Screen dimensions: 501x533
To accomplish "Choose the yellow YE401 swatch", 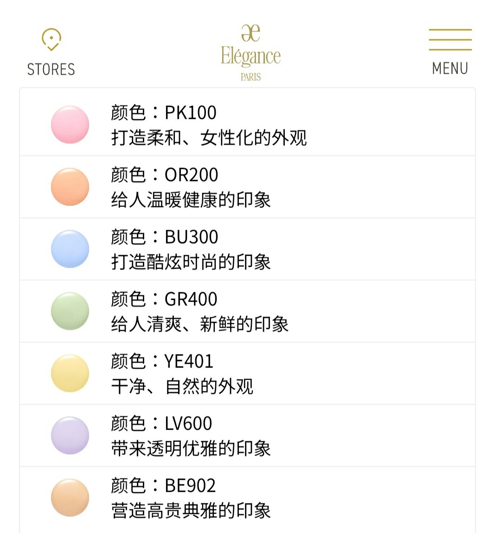I will (x=70, y=373).
